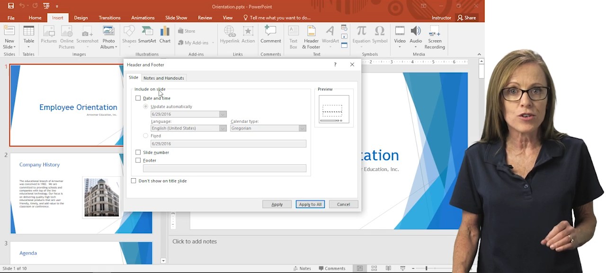Open the Office Store add-ins

[x=187, y=31]
